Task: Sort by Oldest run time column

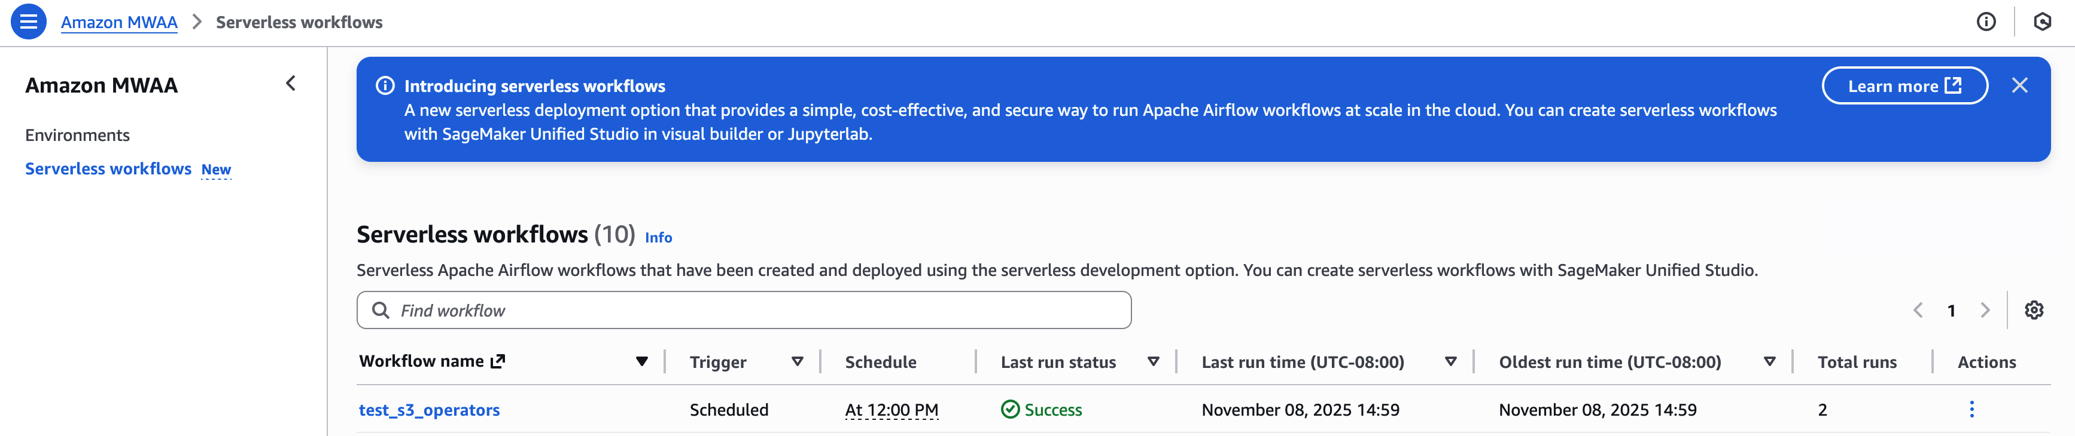Action: [1769, 362]
